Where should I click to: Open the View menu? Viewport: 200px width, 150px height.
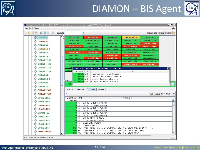point(37,28)
